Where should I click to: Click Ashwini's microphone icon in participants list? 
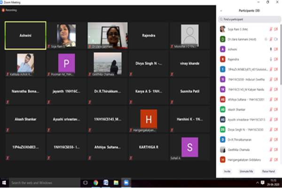(x=271, y=49)
